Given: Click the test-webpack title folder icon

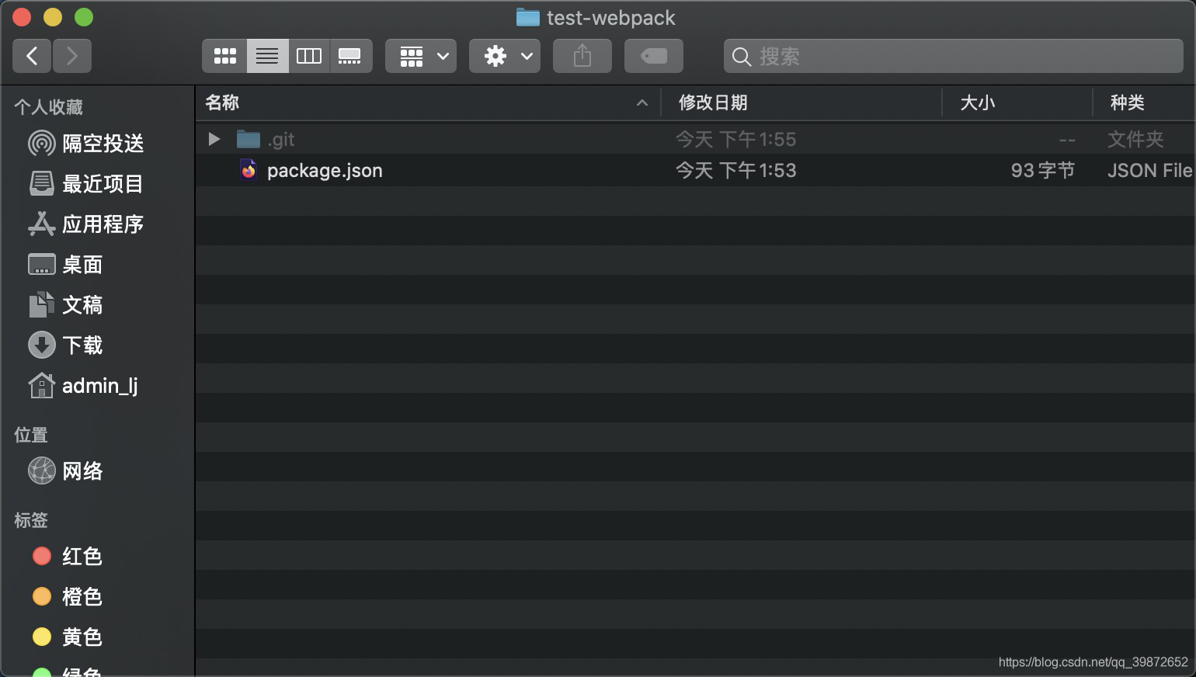Looking at the screenshot, I should (x=528, y=17).
